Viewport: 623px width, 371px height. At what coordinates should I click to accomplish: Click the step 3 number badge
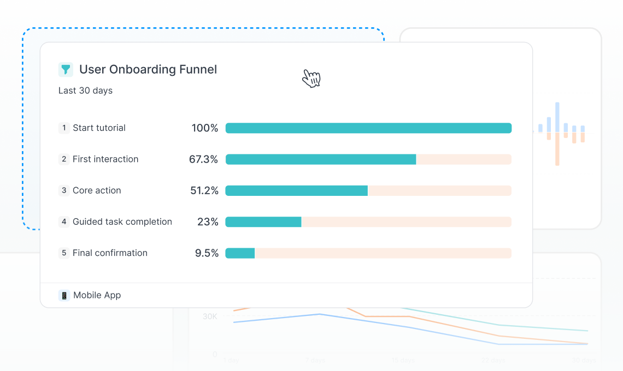pos(63,190)
